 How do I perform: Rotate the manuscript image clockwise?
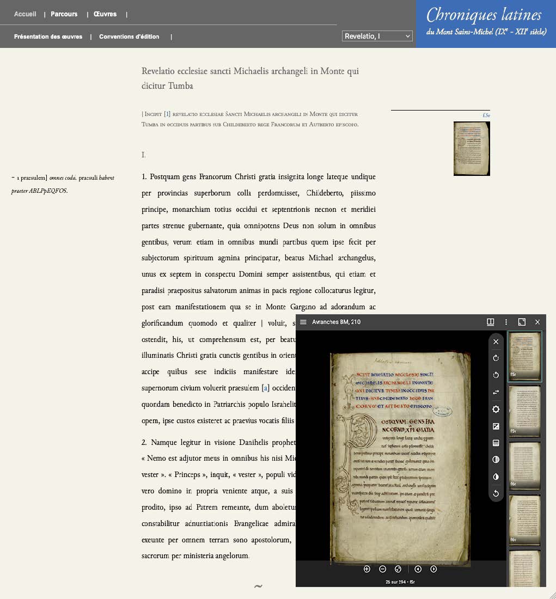(496, 358)
